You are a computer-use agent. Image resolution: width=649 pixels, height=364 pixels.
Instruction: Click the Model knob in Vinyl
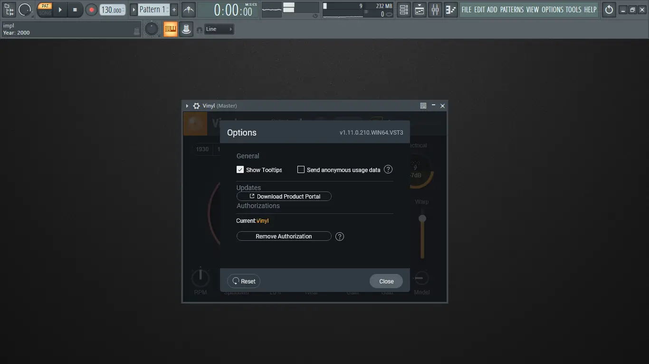click(421, 278)
